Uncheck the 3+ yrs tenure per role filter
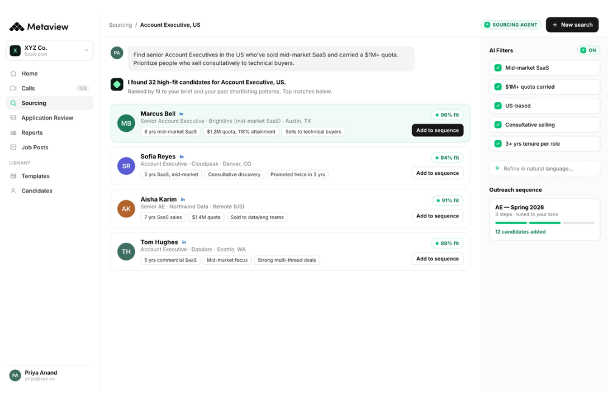 (498, 144)
